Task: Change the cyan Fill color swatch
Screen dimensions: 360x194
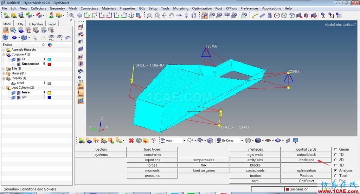Action: point(49,59)
